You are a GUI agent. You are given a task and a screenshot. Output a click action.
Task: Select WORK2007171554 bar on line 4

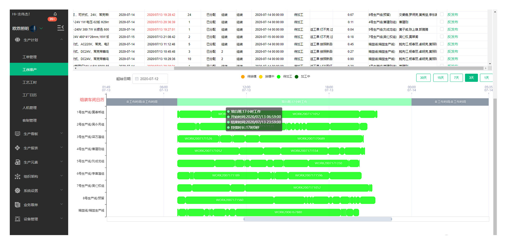coord(304,151)
